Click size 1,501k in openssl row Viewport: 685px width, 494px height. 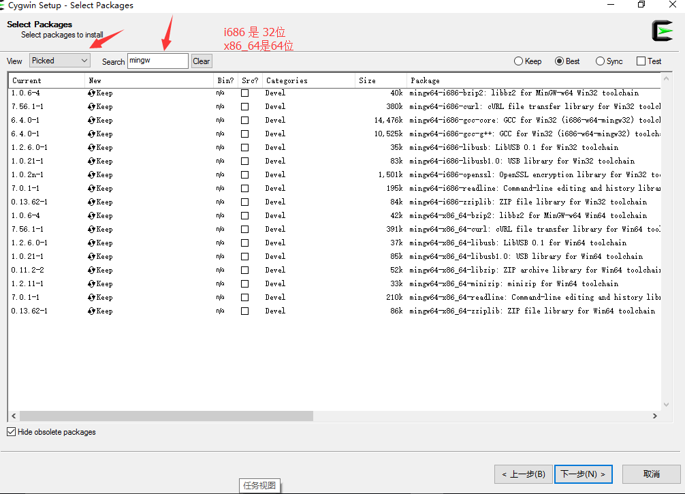pyautogui.click(x=391, y=175)
